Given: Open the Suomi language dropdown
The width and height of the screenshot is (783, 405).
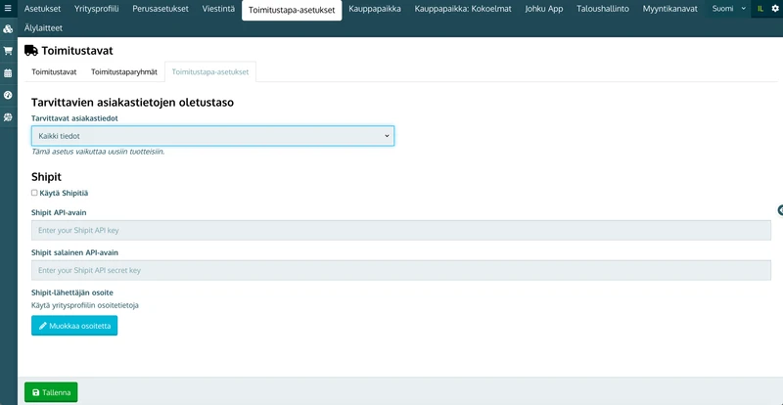Looking at the screenshot, I should pos(728,9).
